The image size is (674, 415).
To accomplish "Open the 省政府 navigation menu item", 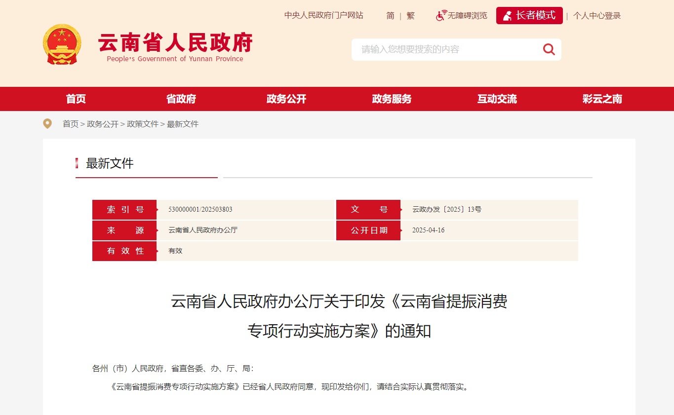I will click(x=181, y=99).
